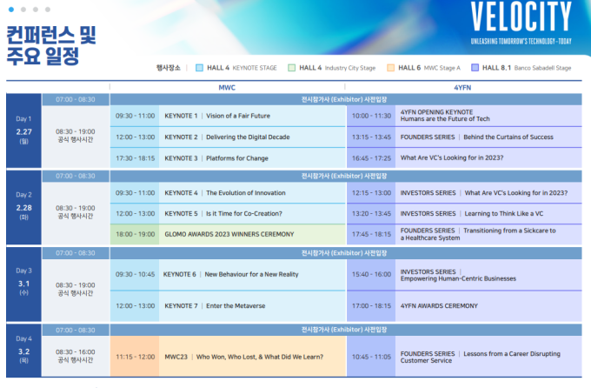The width and height of the screenshot is (591, 388).
Task: Click the 17:30 - 18:15 time cell
Action: 135,158
